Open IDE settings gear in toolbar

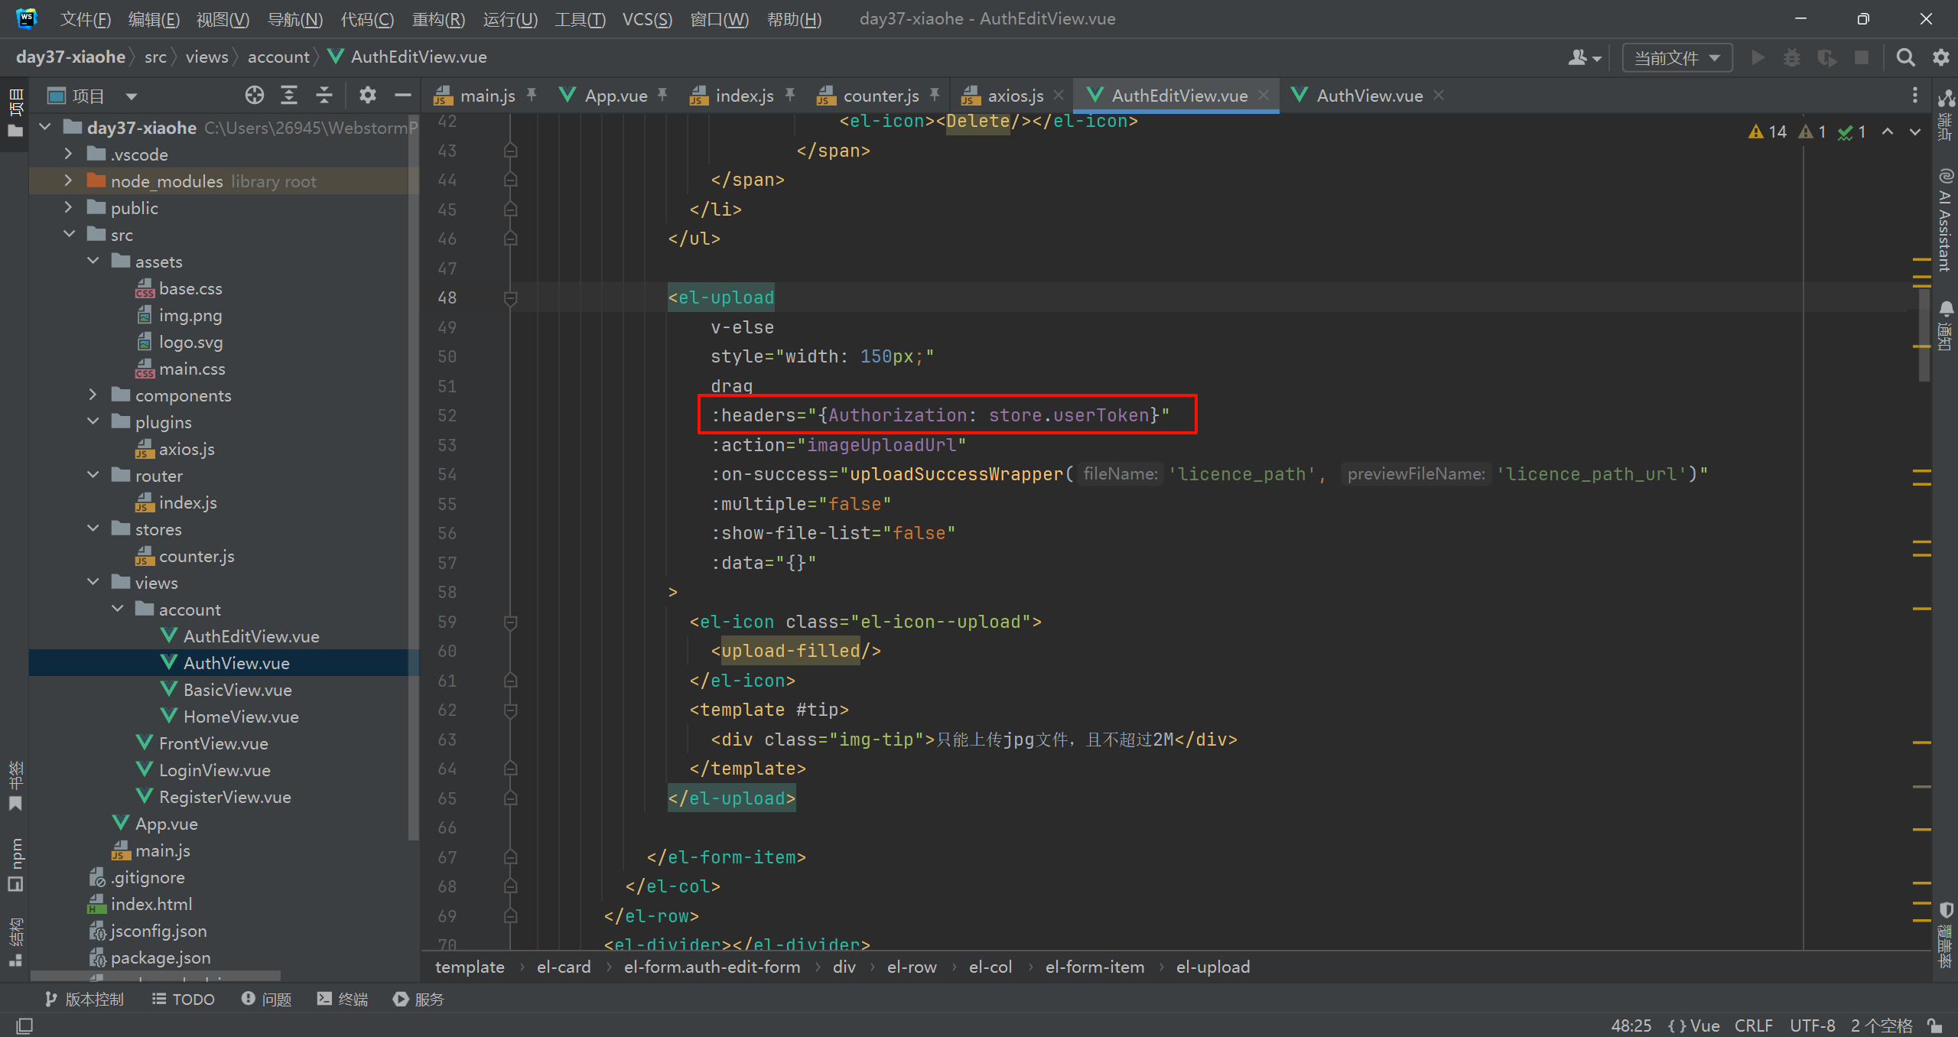click(1940, 57)
